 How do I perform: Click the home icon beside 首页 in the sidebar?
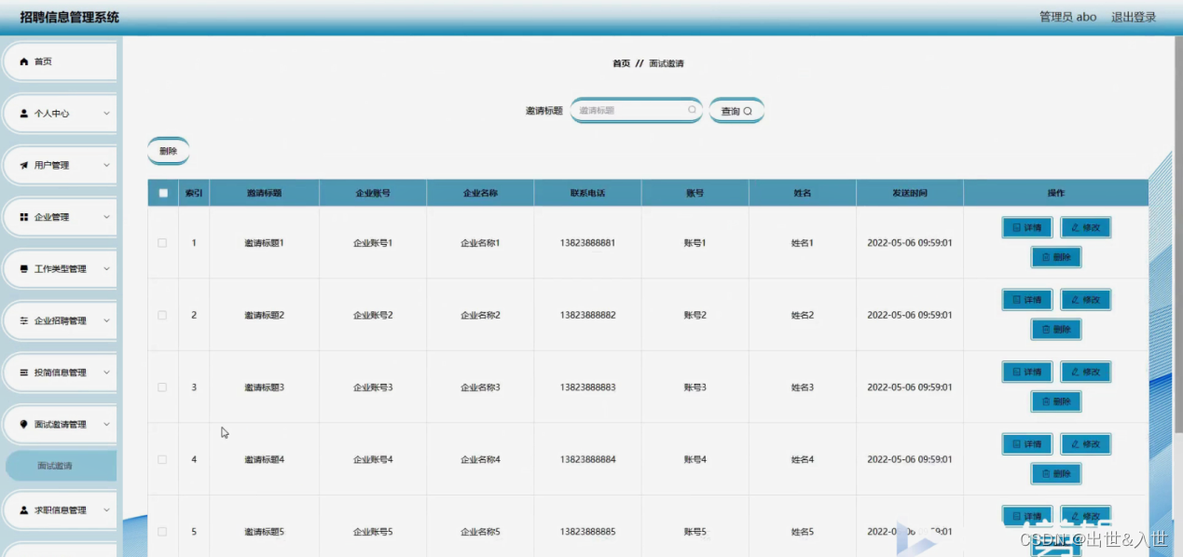[25, 61]
